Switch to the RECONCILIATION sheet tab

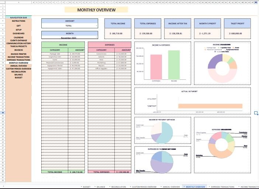pyautogui.click(x=118, y=187)
